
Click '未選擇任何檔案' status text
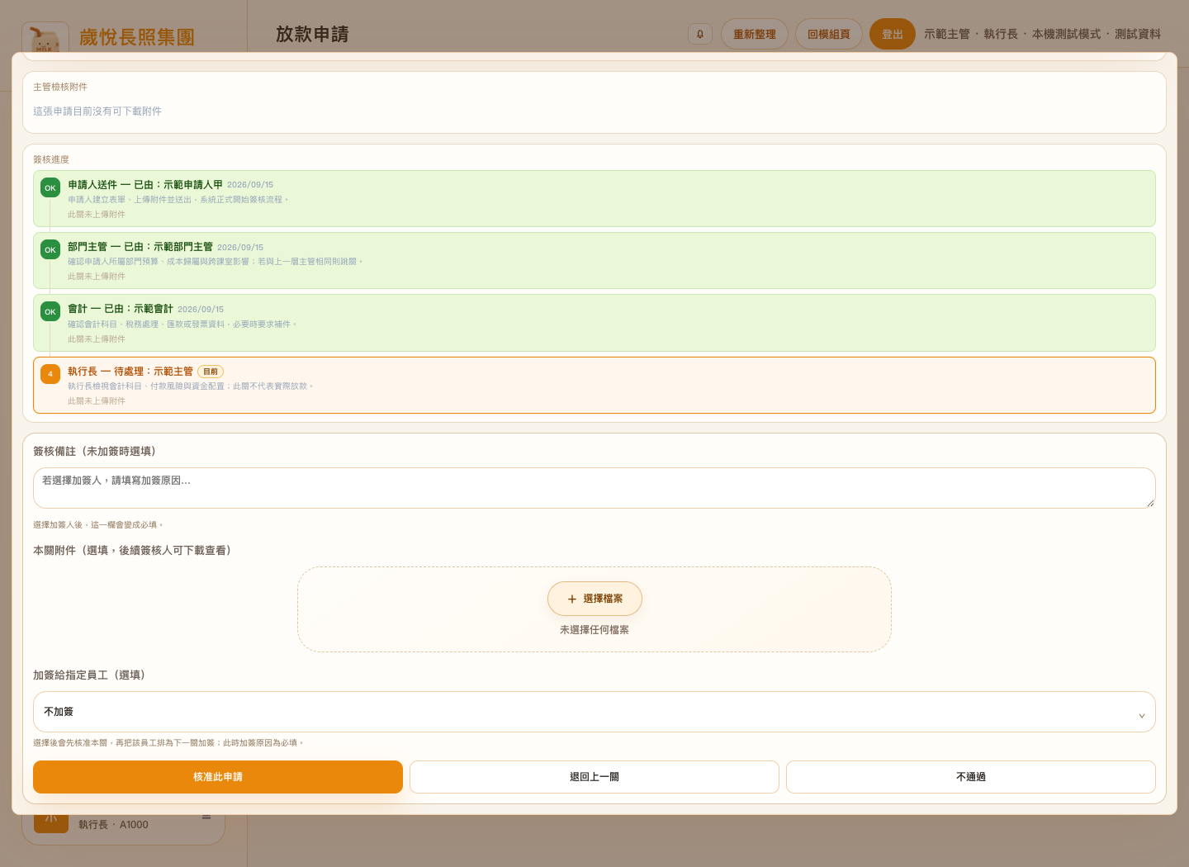pos(594,630)
